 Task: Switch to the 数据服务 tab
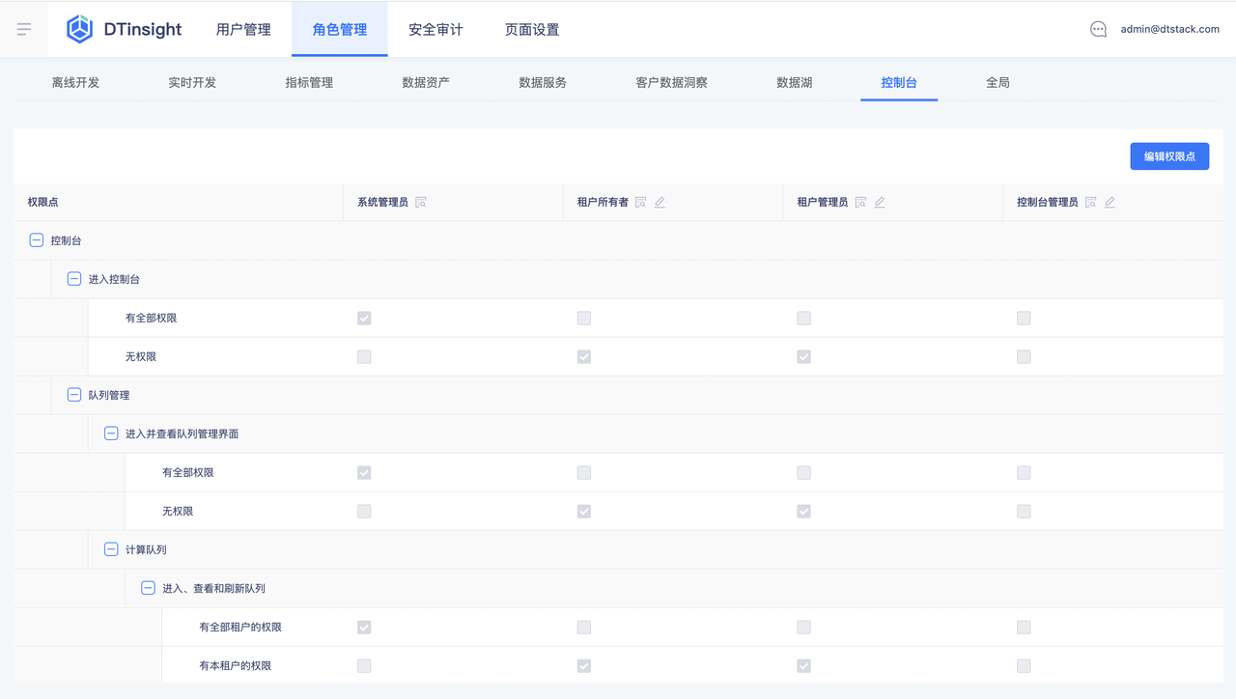tap(543, 82)
